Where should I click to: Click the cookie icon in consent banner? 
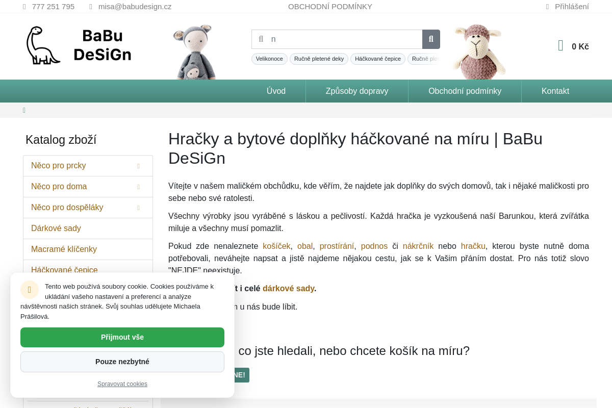30,290
